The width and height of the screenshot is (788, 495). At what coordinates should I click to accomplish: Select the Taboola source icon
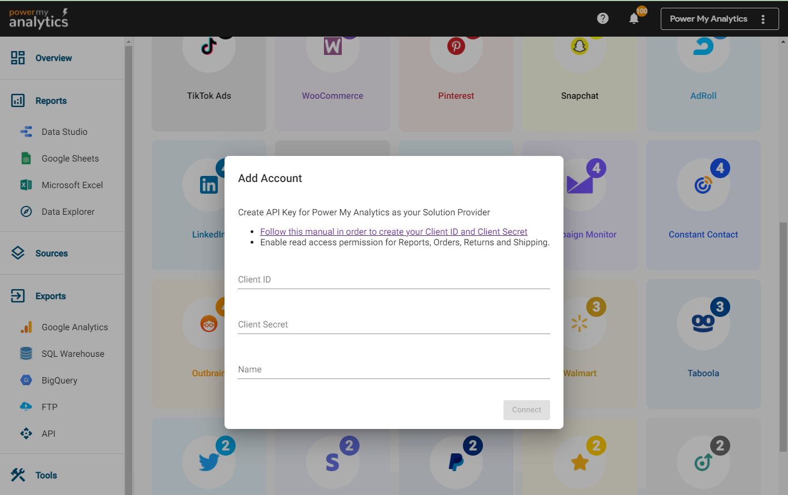coord(703,324)
